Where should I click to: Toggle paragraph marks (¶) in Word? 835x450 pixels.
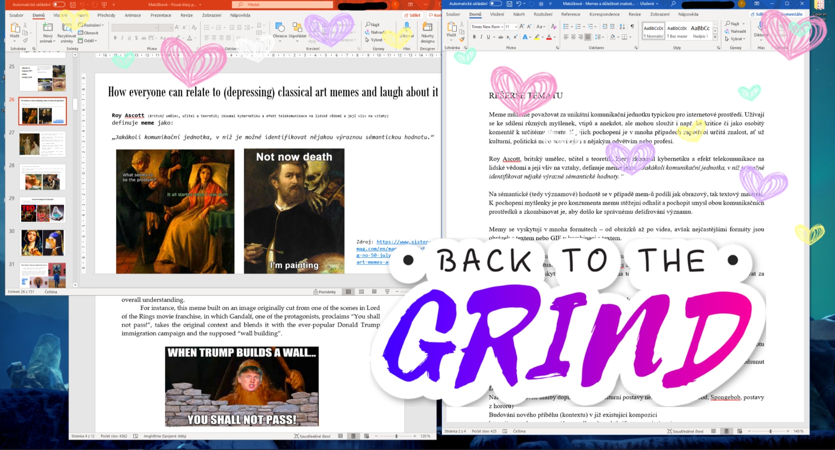tap(632, 26)
